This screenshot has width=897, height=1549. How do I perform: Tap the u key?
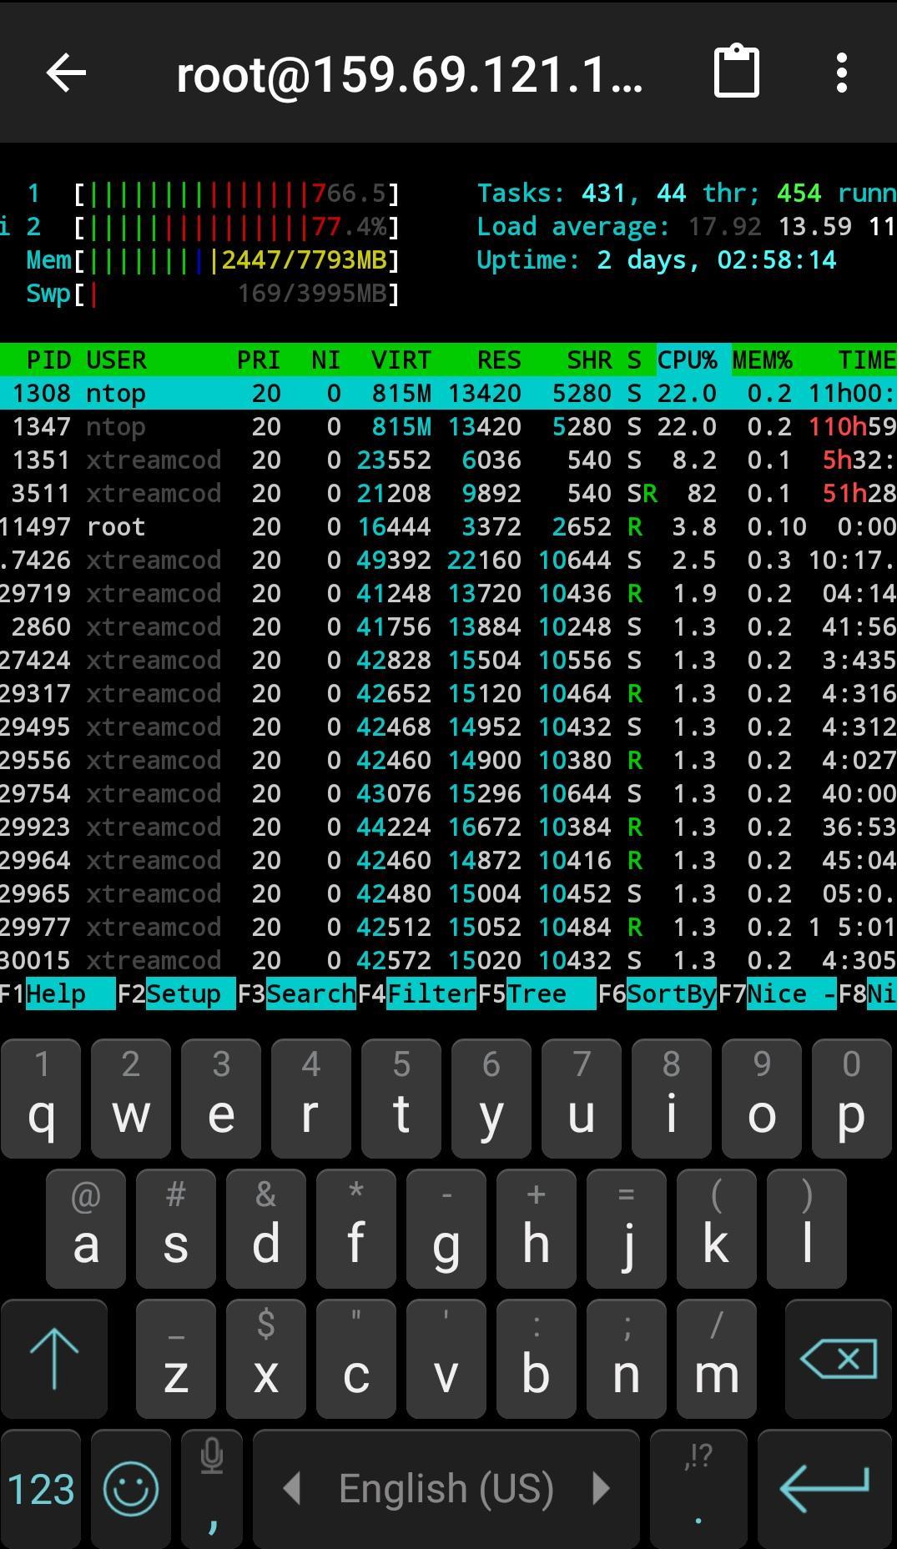point(582,1099)
